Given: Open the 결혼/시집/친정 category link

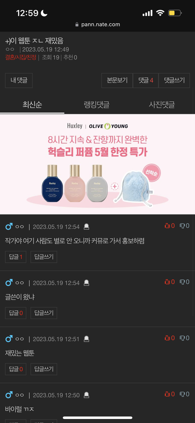Looking at the screenshot, I should point(20,57).
